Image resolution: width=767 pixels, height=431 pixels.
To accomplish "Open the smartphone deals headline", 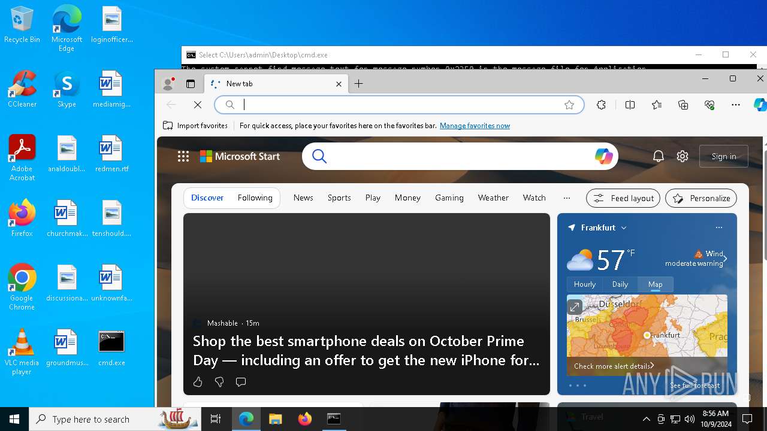I will pyautogui.click(x=366, y=350).
